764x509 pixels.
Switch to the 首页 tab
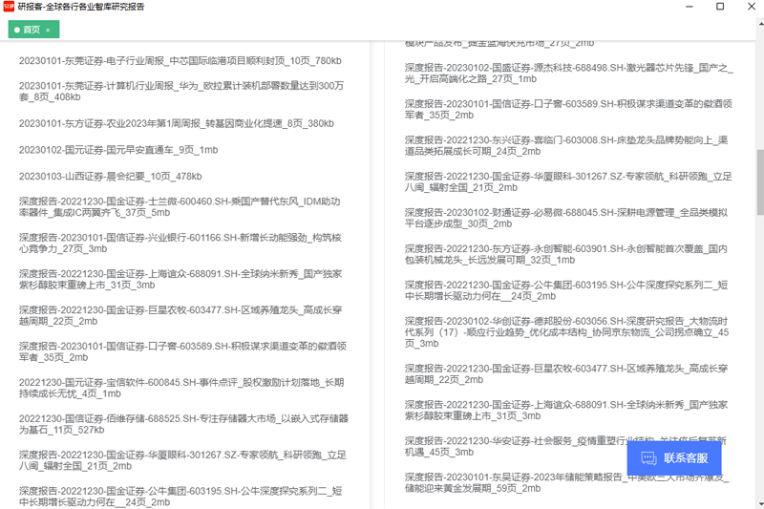click(x=30, y=30)
